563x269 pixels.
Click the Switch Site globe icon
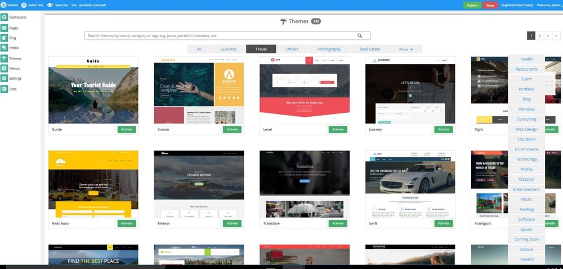[x=24, y=5]
